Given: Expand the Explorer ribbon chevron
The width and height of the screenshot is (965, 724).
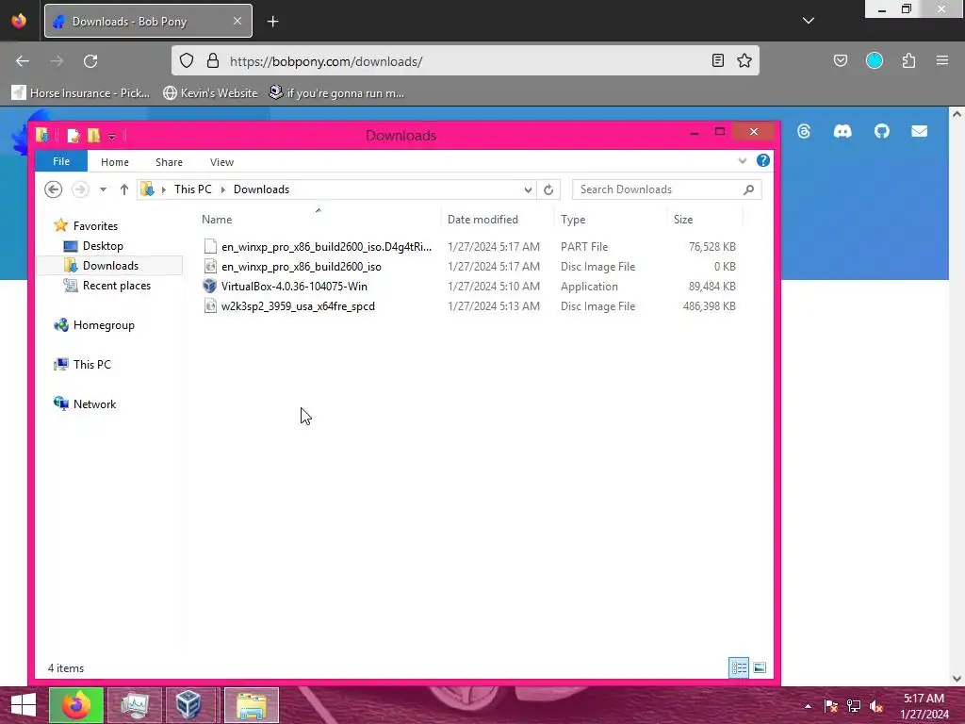Looking at the screenshot, I should coord(743,160).
